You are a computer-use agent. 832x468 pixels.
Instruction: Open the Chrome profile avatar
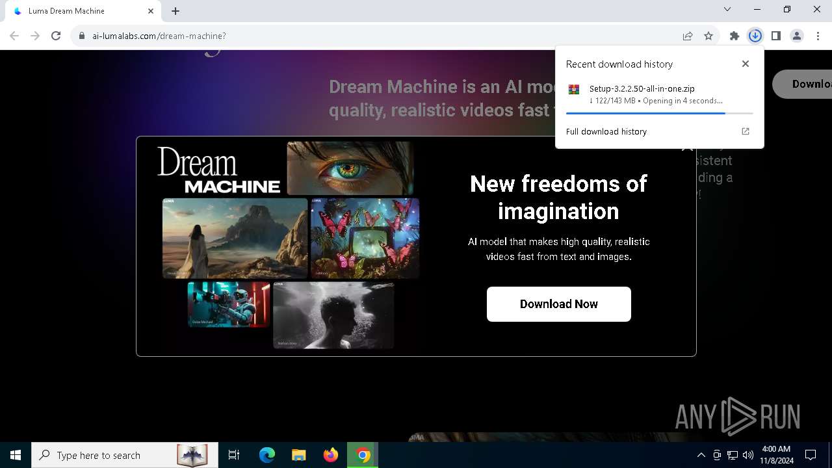797,36
